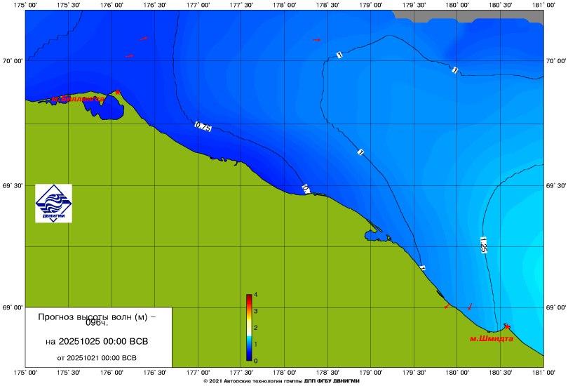Screen dimensions: 568x386
Task: Click the red arrow marker at м.Биллингса
Action: click(118, 92)
